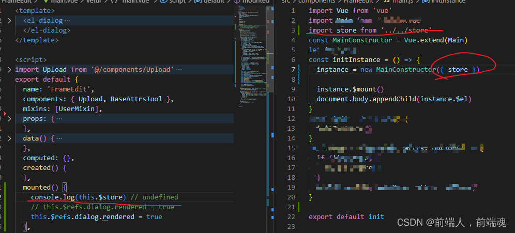The height and width of the screenshot is (233, 515).
Task: Click BaseAttrsTool in the components line
Action: (136, 99)
